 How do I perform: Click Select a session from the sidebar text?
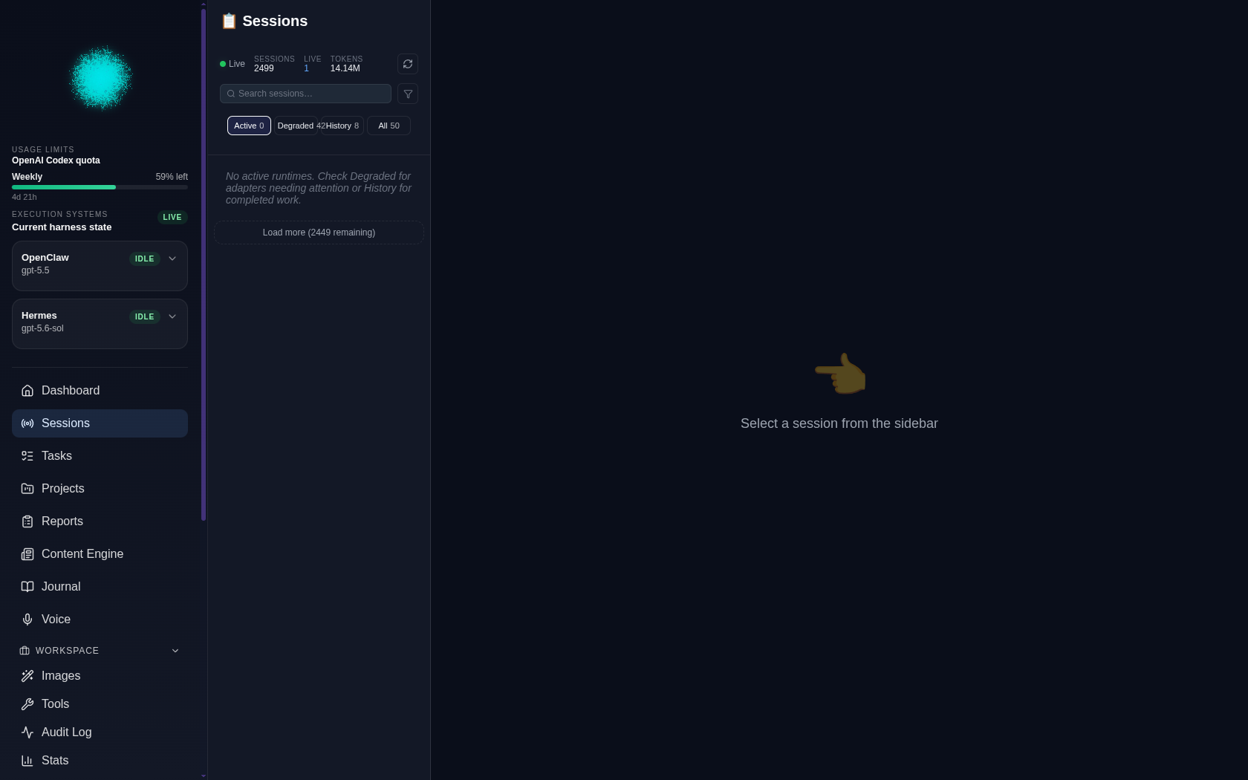(x=839, y=423)
